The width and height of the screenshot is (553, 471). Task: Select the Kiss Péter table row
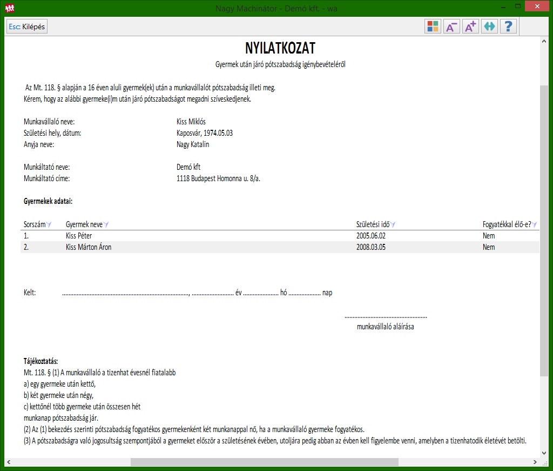280,236
